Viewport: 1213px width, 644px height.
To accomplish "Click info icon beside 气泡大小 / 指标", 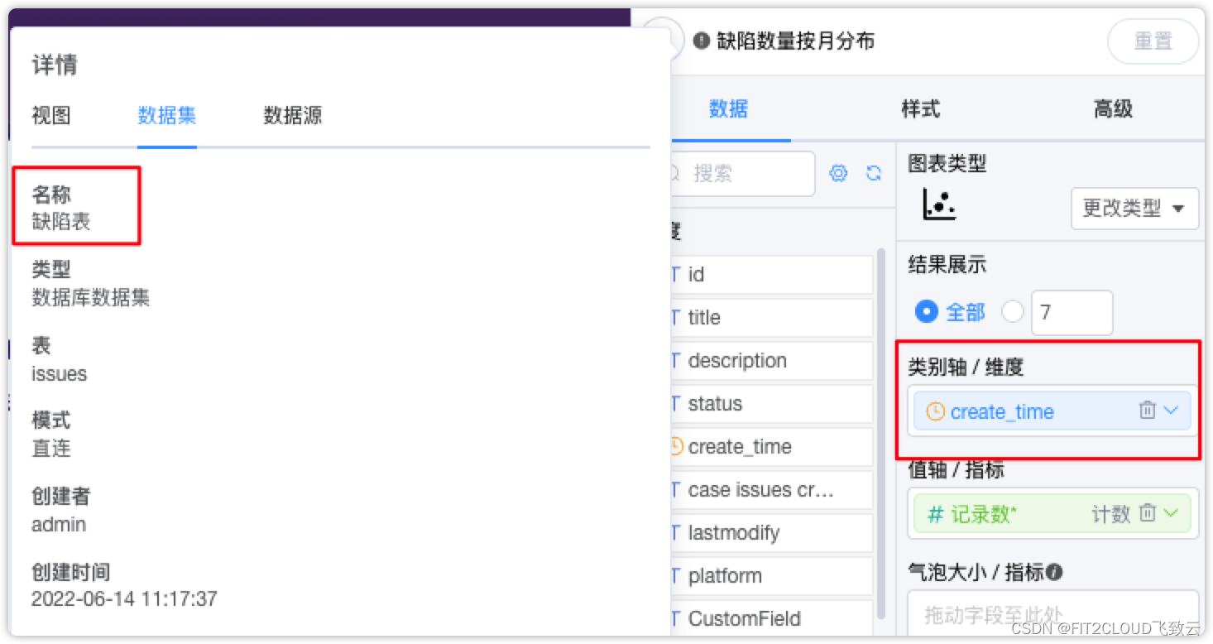I will pyautogui.click(x=1054, y=571).
